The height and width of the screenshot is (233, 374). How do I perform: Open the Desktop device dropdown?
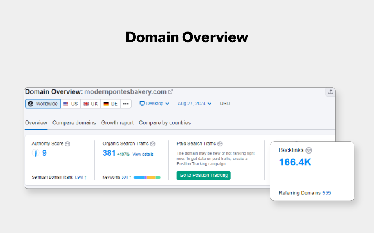coord(154,104)
